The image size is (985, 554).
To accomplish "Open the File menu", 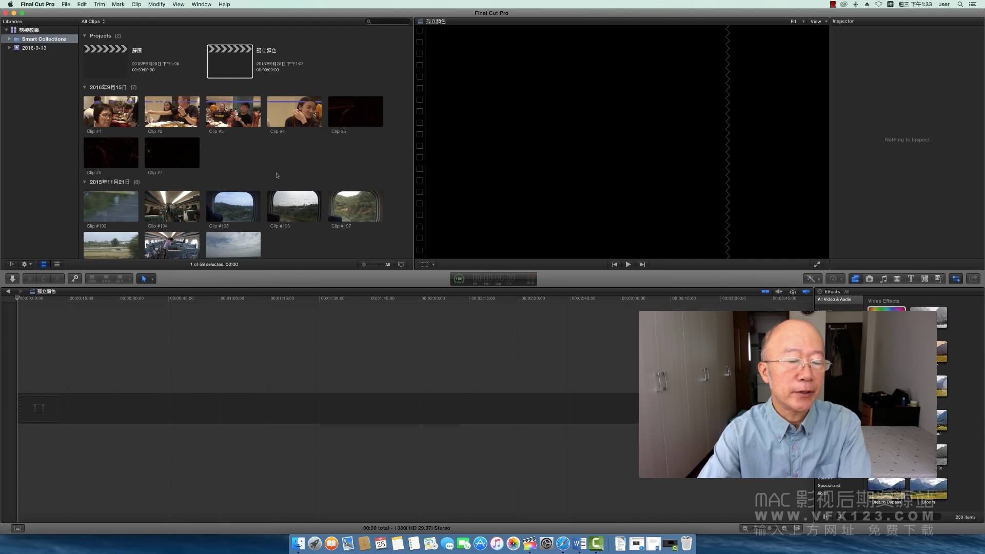I will [x=66, y=4].
